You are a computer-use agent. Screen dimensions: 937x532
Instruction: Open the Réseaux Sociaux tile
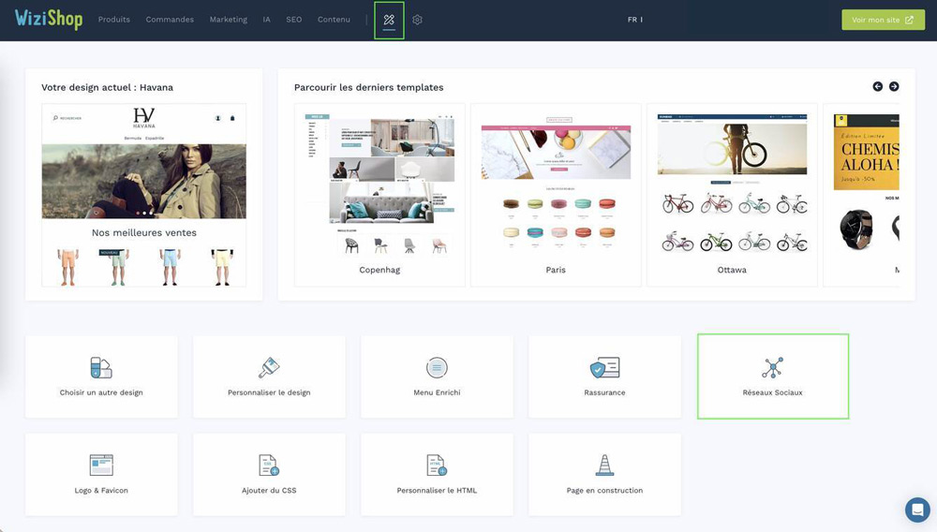(x=773, y=377)
